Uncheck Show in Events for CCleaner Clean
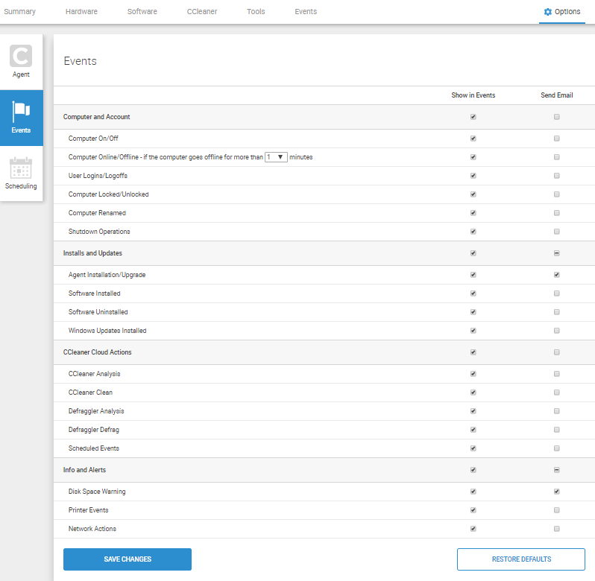The image size is (595, 581). tap(473, 393)
